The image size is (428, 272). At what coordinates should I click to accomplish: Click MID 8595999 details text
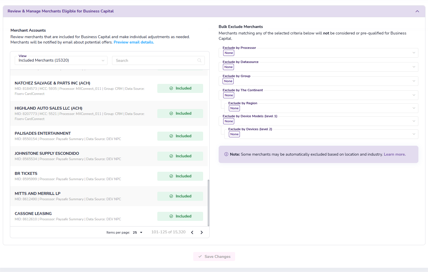point(68,179)
